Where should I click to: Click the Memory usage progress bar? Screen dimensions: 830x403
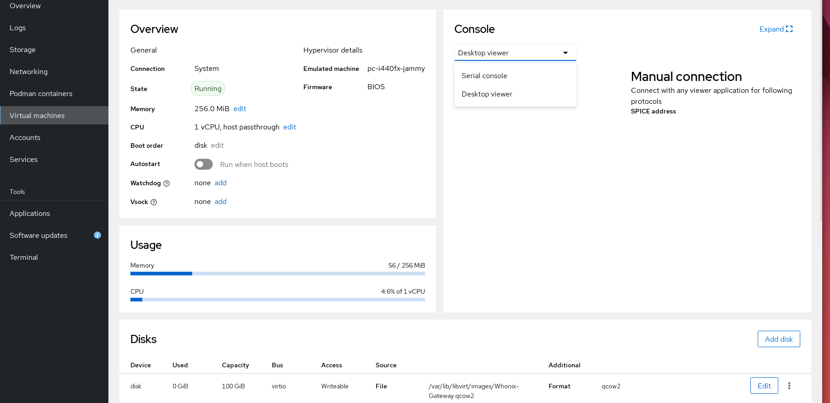point(277,274)
